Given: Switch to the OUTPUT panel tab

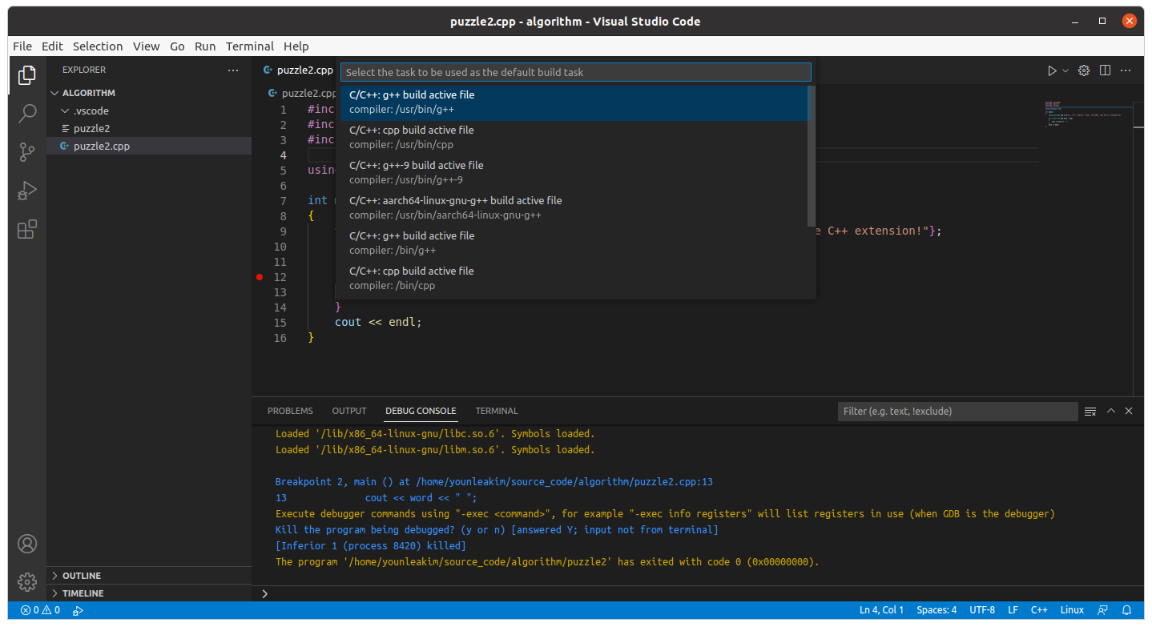Looking at the screenshot, I should pos(349,411).
